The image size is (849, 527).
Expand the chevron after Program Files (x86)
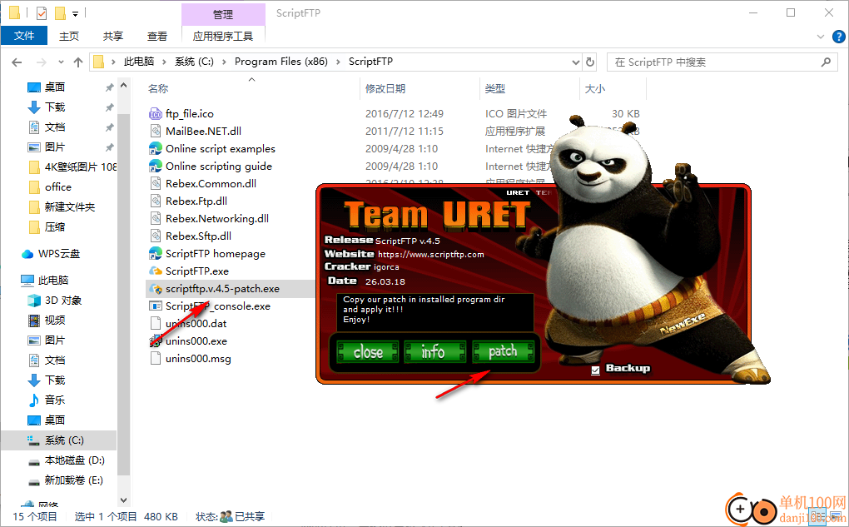pyautogui.click(x=339, y=62)
